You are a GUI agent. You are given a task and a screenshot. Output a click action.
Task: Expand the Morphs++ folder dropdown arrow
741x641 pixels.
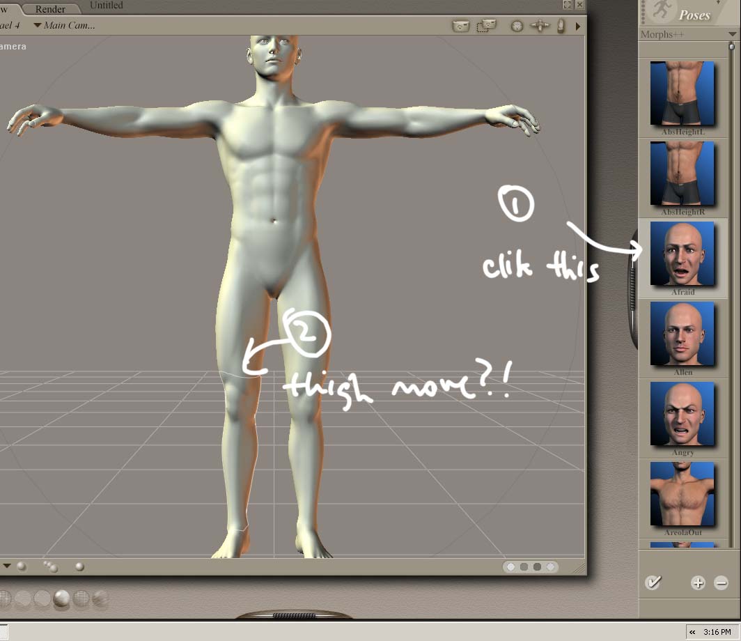(x=731, y=35)
